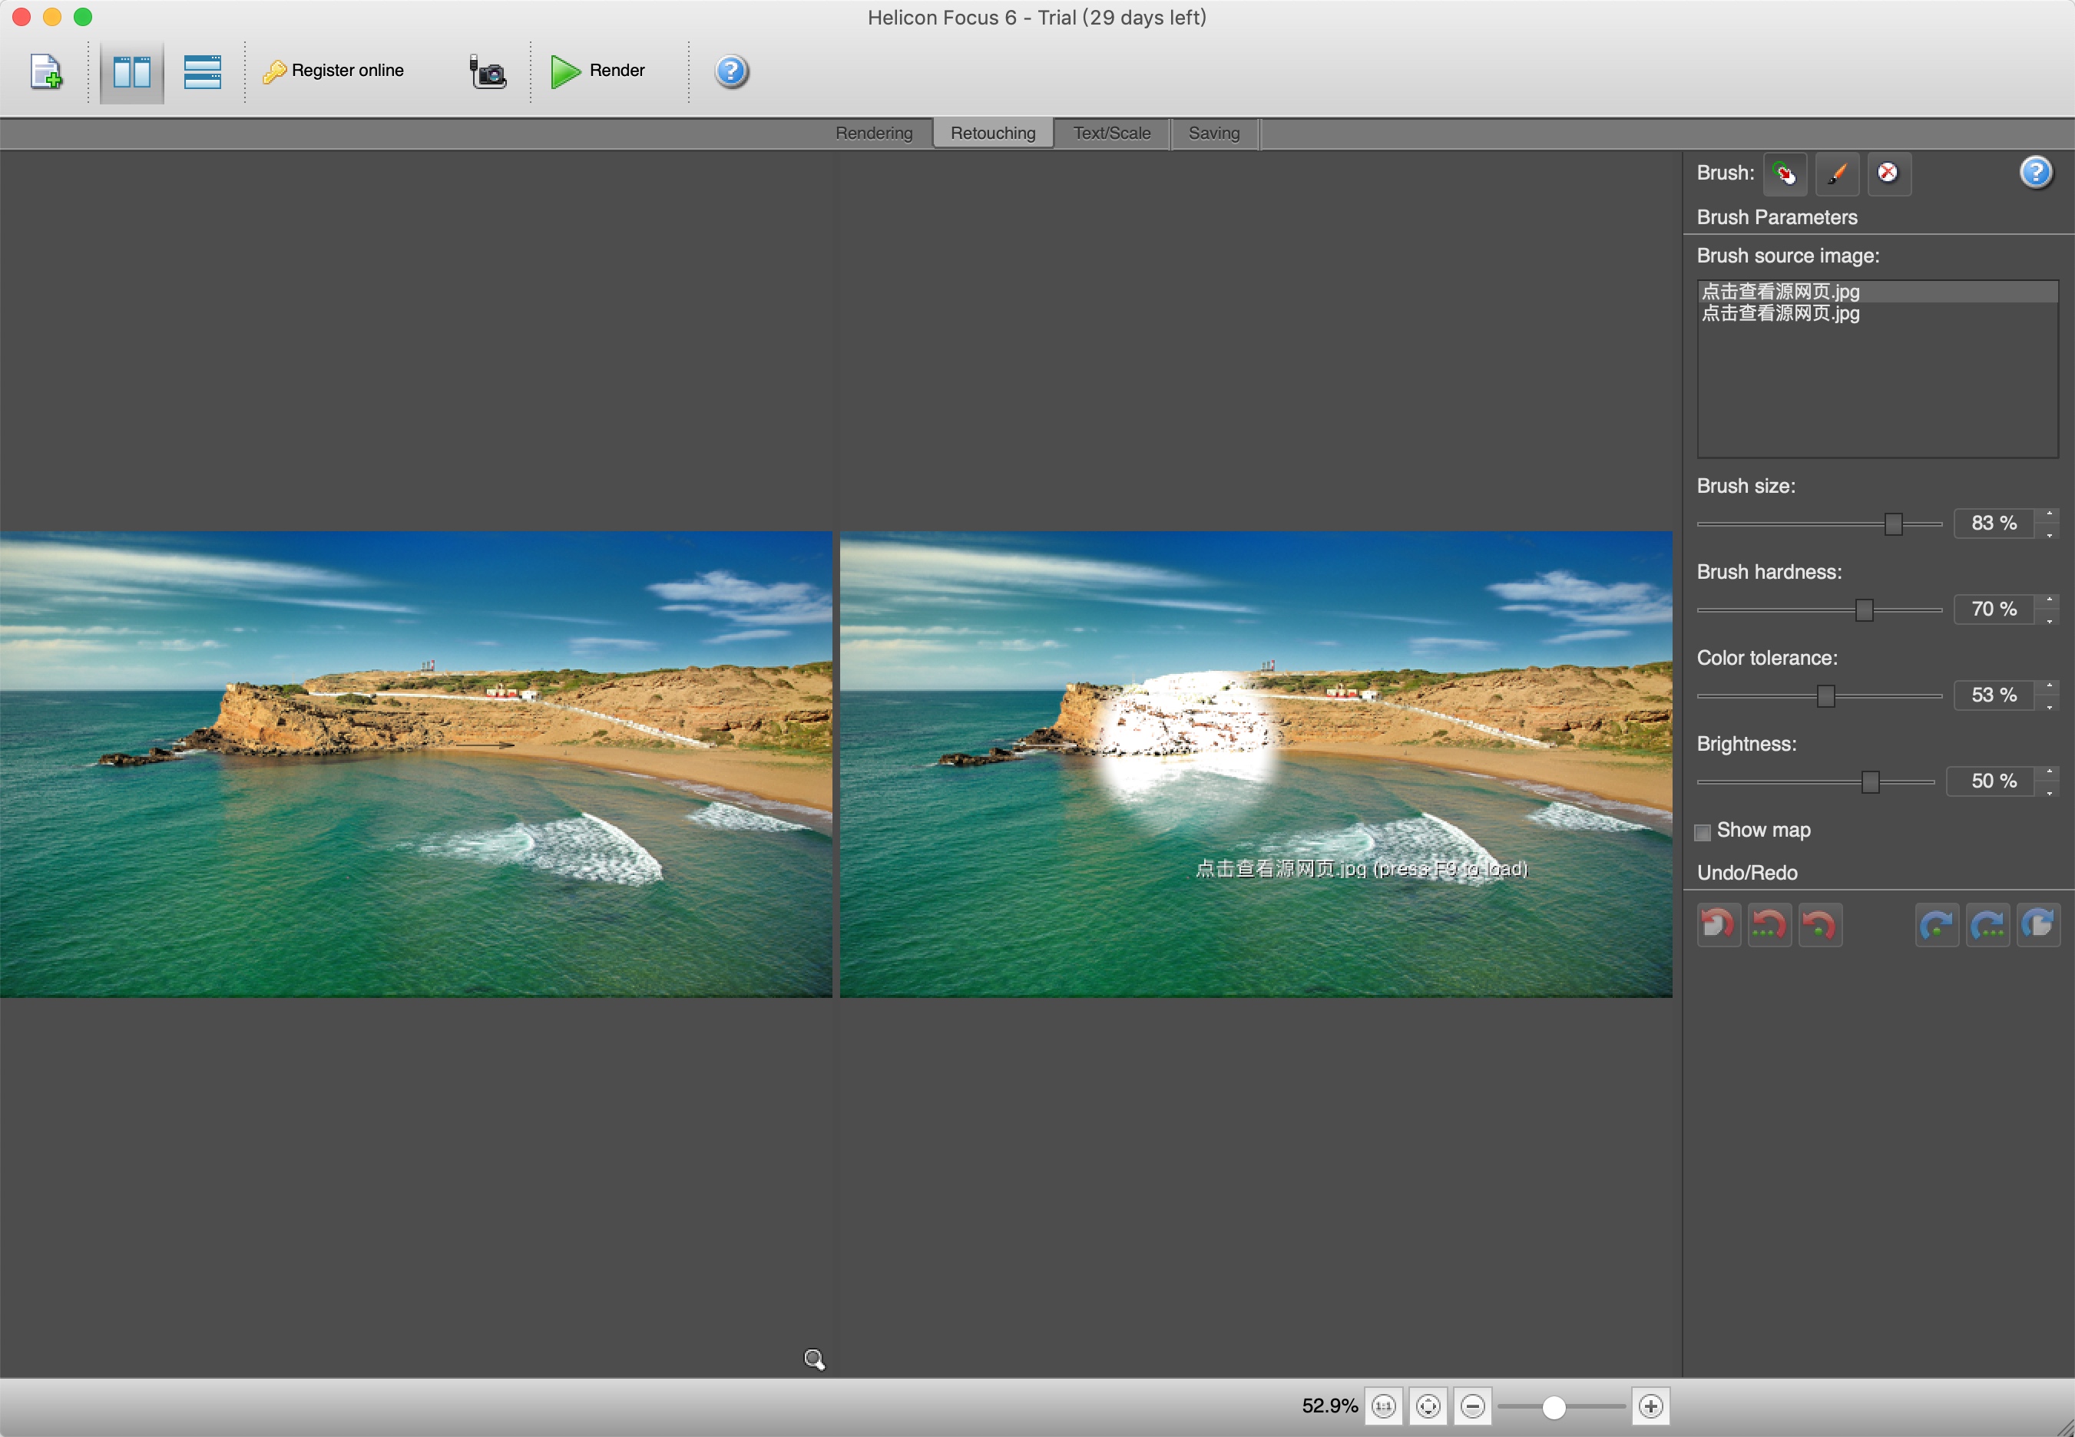Click the Brush size slider handle
Viewport: 2075px width, 1437px height.
[x=1893, y=524]
